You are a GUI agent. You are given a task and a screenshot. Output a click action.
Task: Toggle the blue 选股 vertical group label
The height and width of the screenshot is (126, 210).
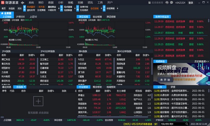(104, 8)
